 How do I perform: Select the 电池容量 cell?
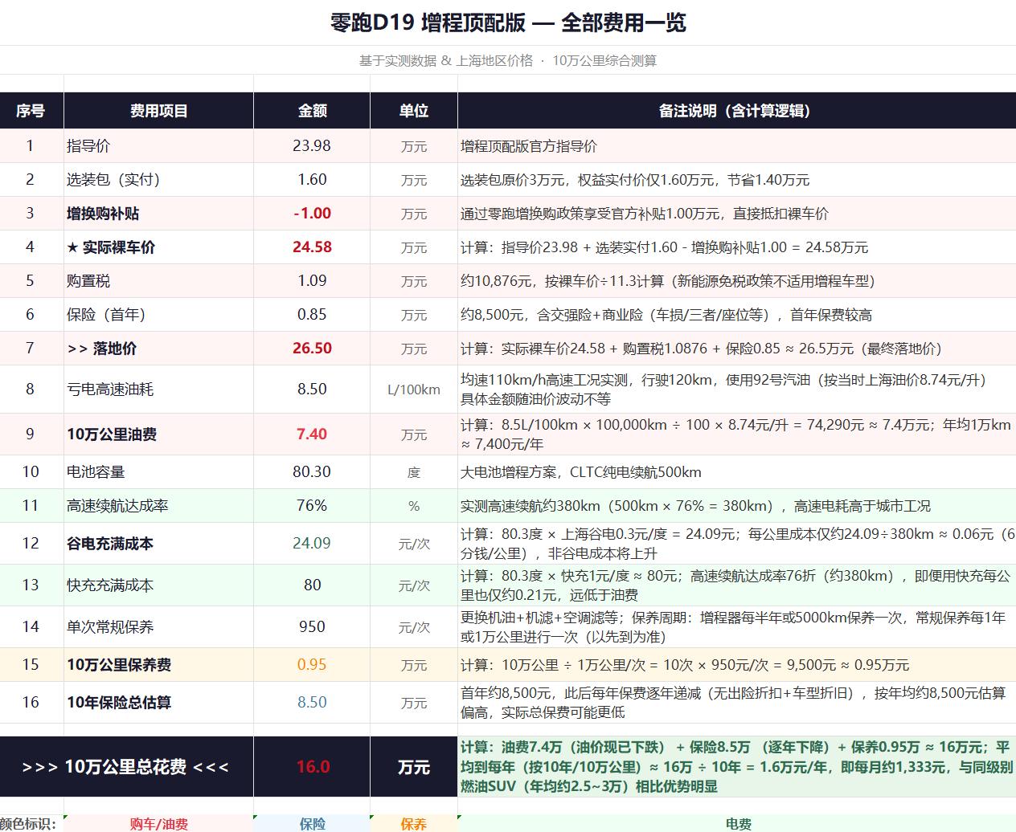tap(158, 472)
